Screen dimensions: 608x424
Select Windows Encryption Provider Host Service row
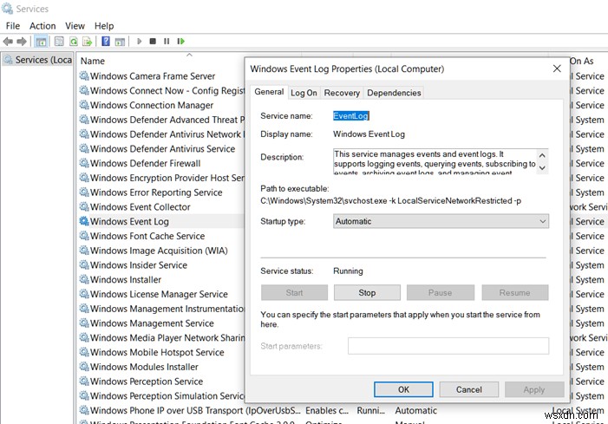(x=161, y=178)
